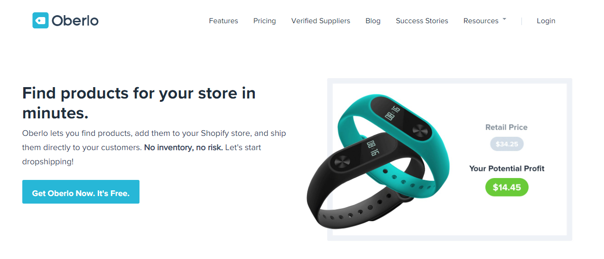Click the Resources dropdown arrow
This screenshot has width=604, height=259.
(504, 19)
